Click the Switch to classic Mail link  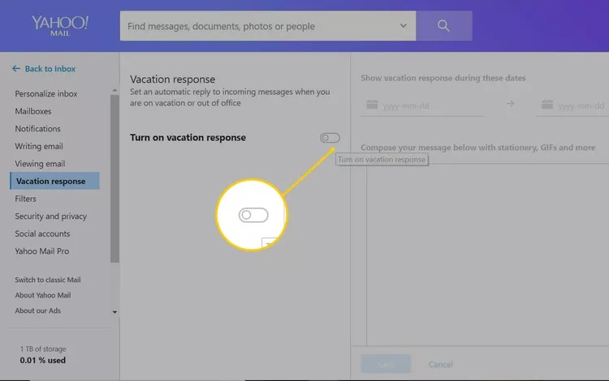click(x=47, y=280)
